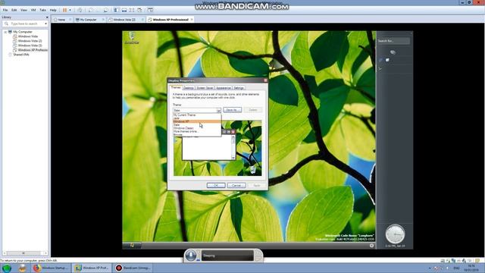485x273 pixels.
Task: Click the Theme combo box dropdown arrow
Action: click(218, 110)
